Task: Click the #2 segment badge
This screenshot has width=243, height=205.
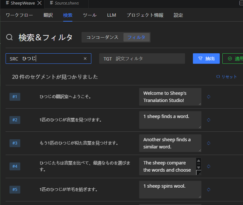Action: 15,120
